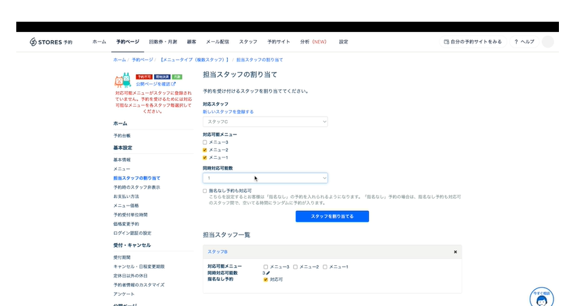This screenshot has height=306, width=563.
Task: Enable 指名なし予約も対応可 checkbox
Action: pyautogui.click(x=205, y=191)
